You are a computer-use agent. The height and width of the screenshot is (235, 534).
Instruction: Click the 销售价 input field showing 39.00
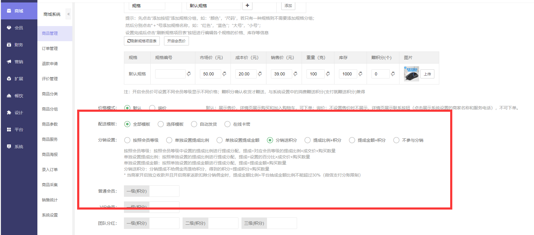coord(281,74)
